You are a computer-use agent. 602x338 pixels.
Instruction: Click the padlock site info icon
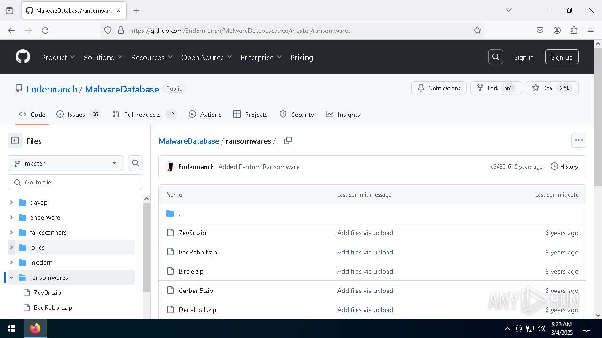120,30
